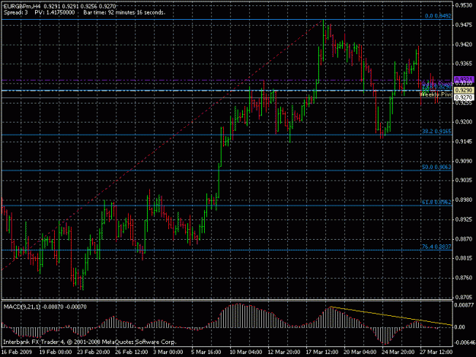476x357 pixels.
Task: Select the '50.0 0.9063' Fibonacci label
Action: (x=436, y=167)
